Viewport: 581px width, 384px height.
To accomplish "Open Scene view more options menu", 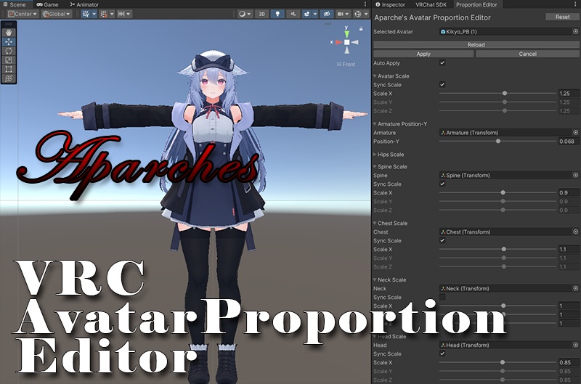I will pyautogui.click(x=365, y=4).
